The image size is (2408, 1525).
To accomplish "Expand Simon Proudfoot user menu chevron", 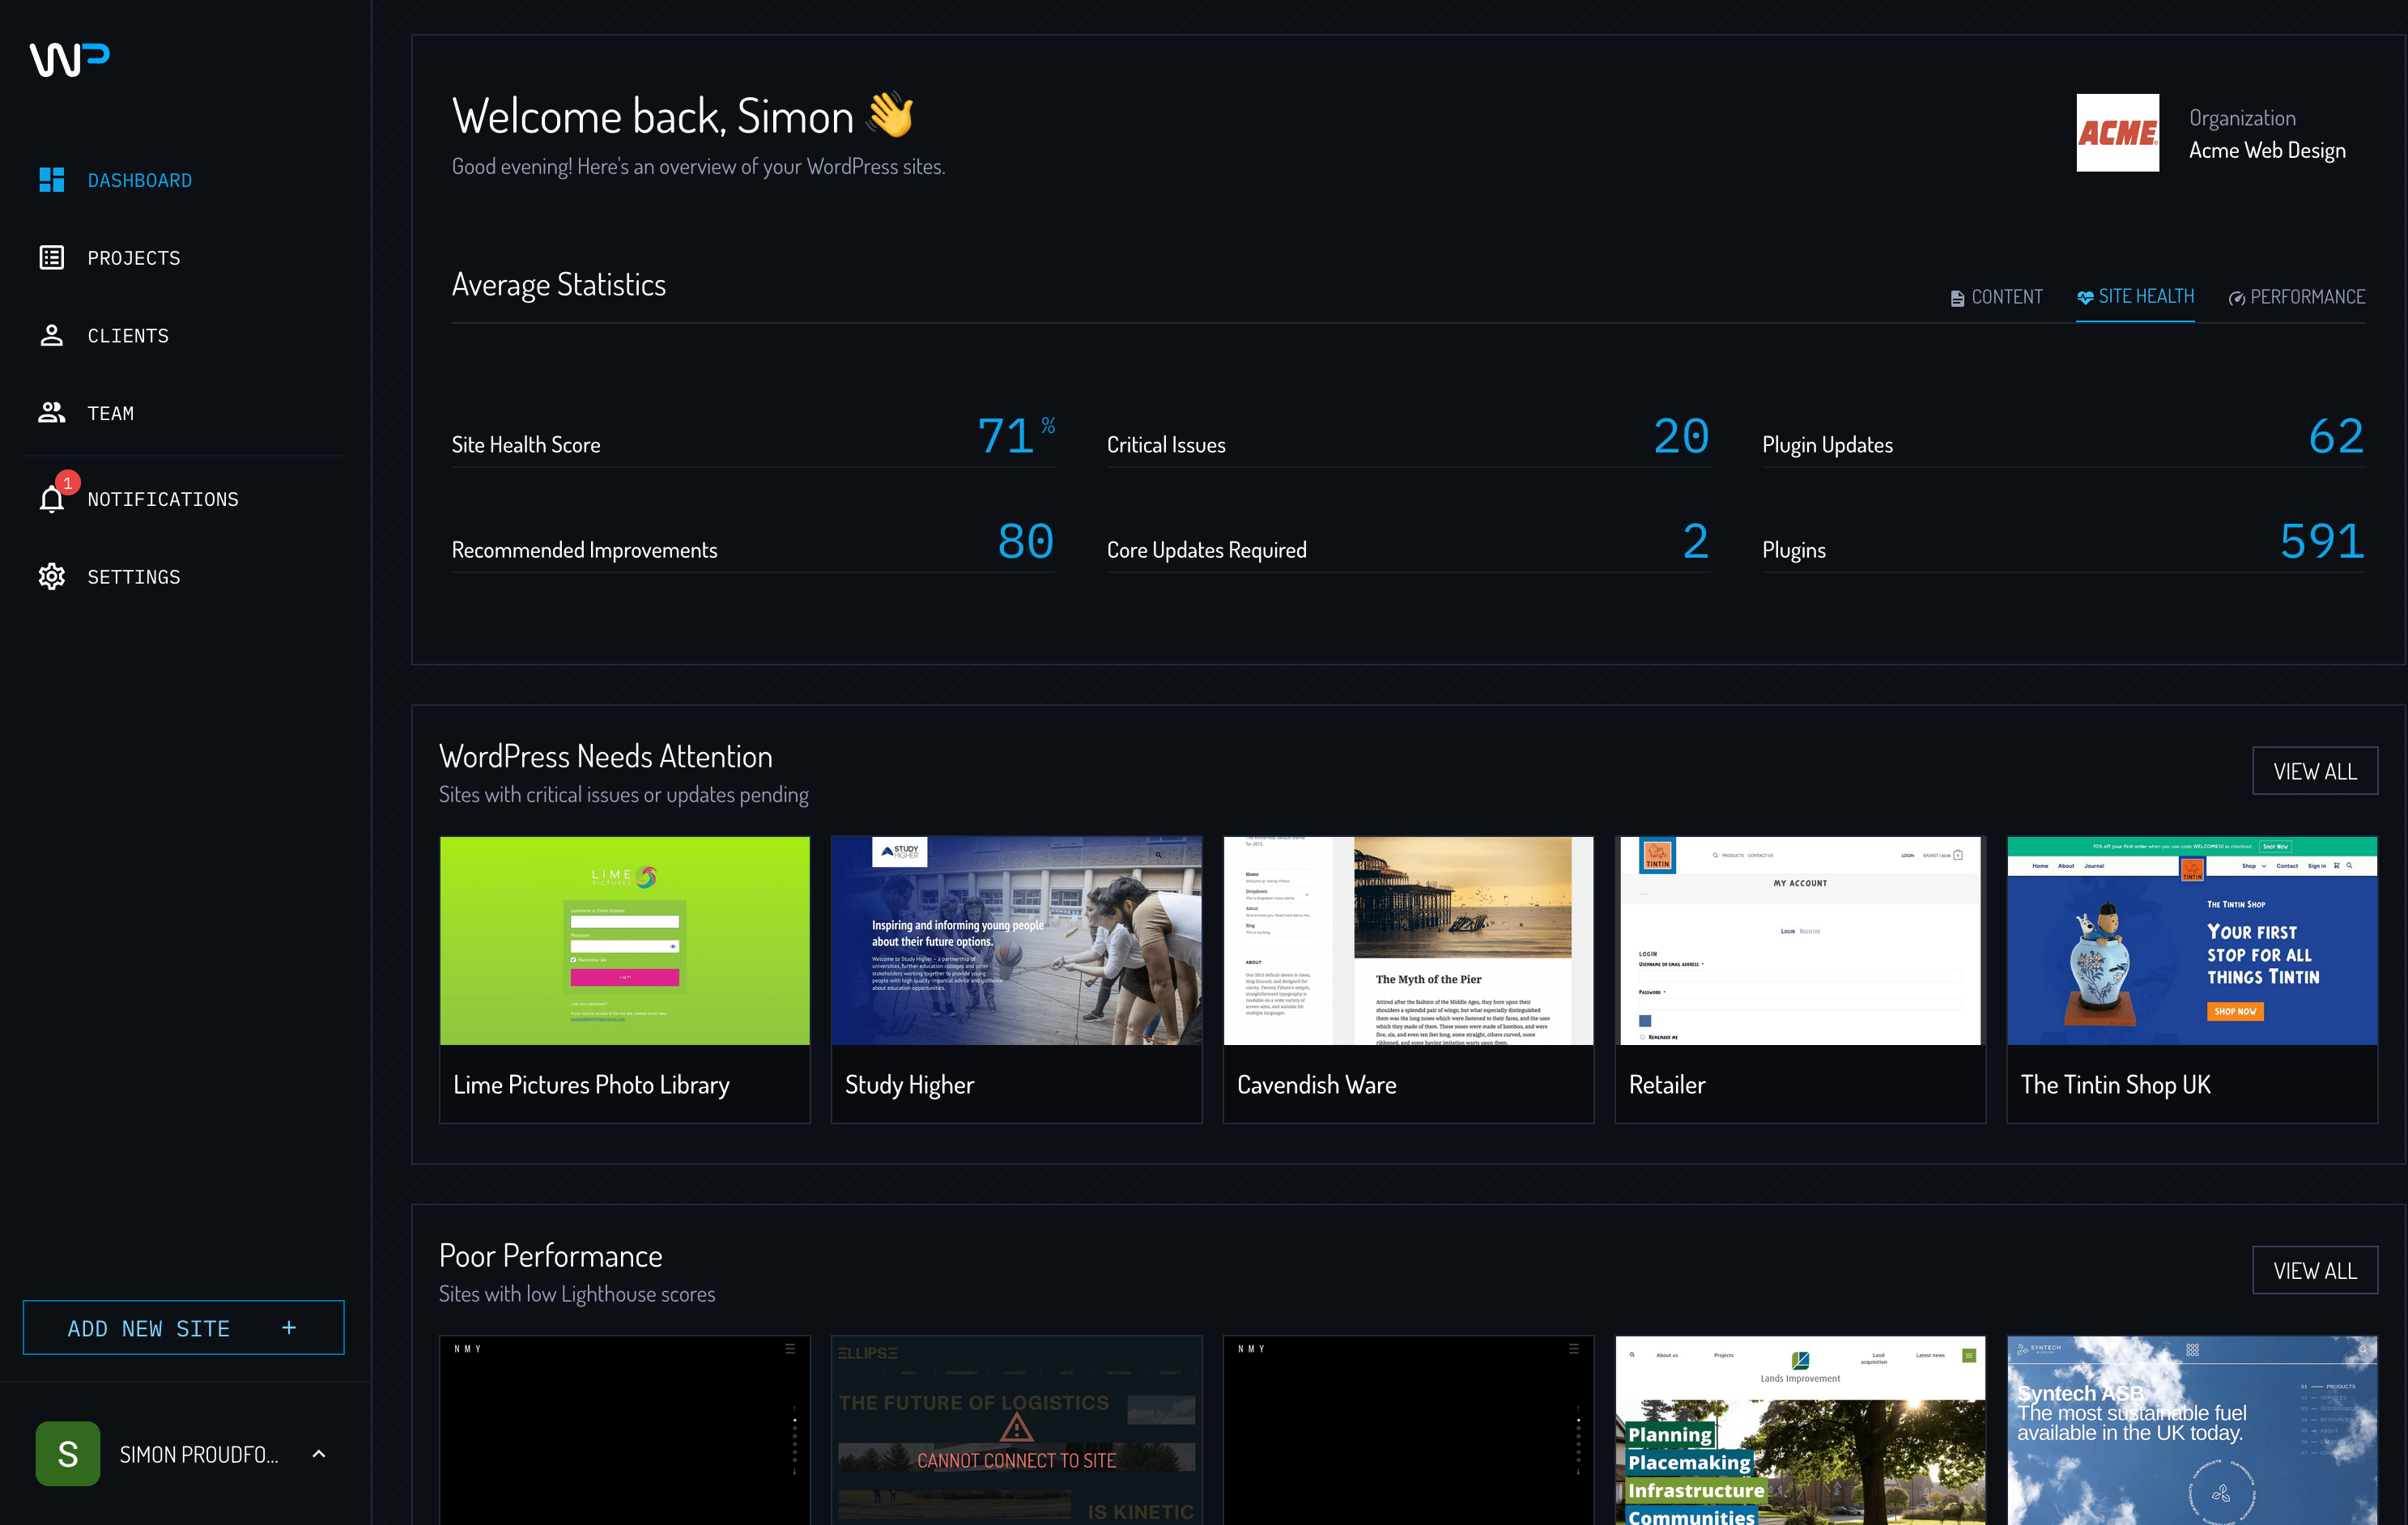I will click(319, 1453).
